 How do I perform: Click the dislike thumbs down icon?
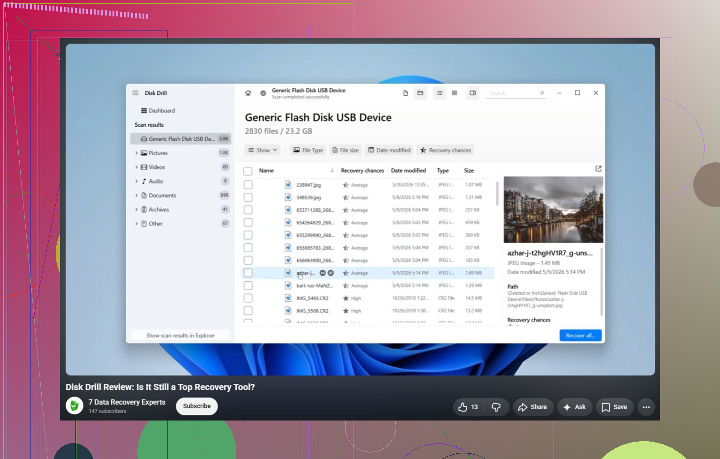496,407
